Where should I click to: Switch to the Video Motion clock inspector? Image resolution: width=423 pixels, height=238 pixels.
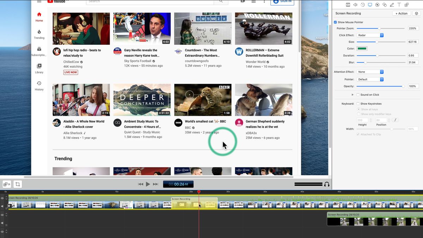point(362,5)
